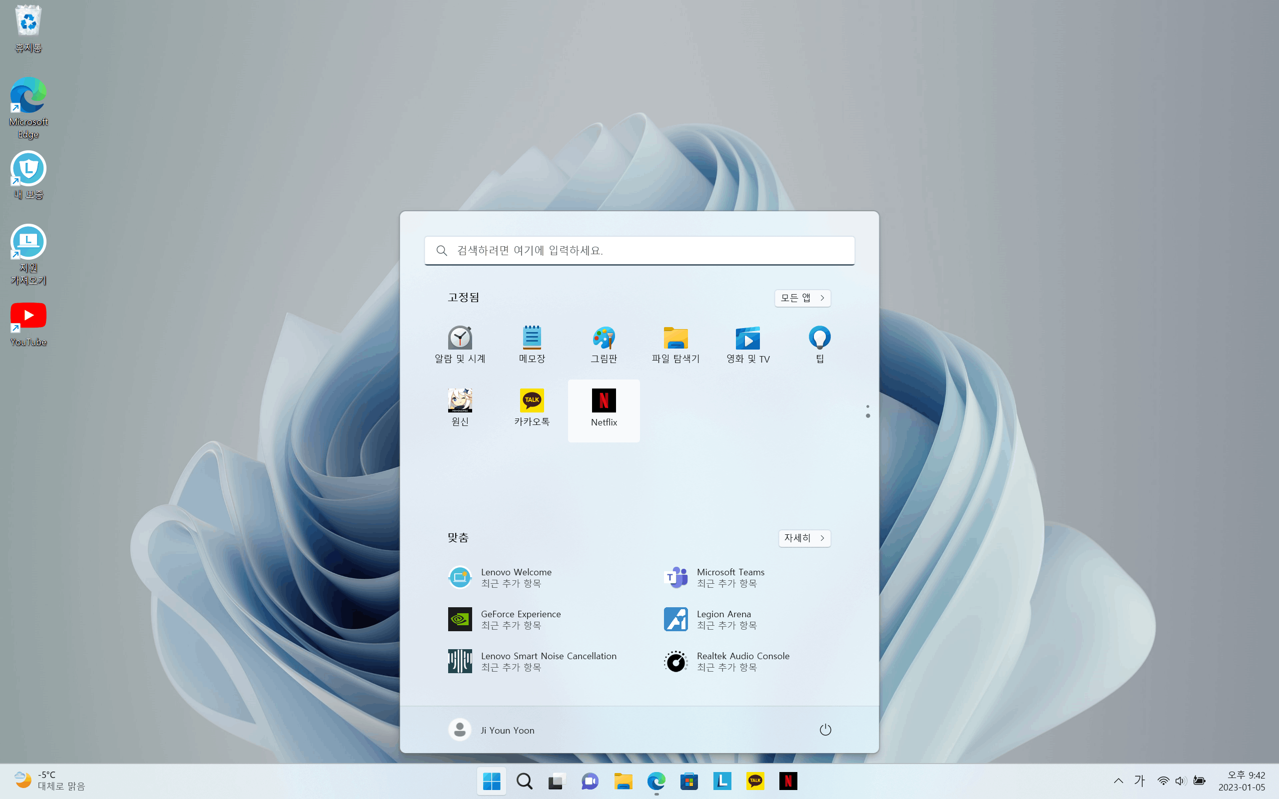1279x799 pixels.
Task: Open the Tips (팁) app
Action: (x=819, y=345)
